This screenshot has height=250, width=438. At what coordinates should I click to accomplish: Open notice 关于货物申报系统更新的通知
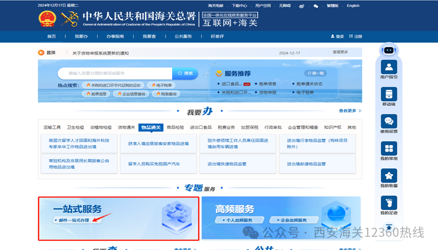[101, 53]
